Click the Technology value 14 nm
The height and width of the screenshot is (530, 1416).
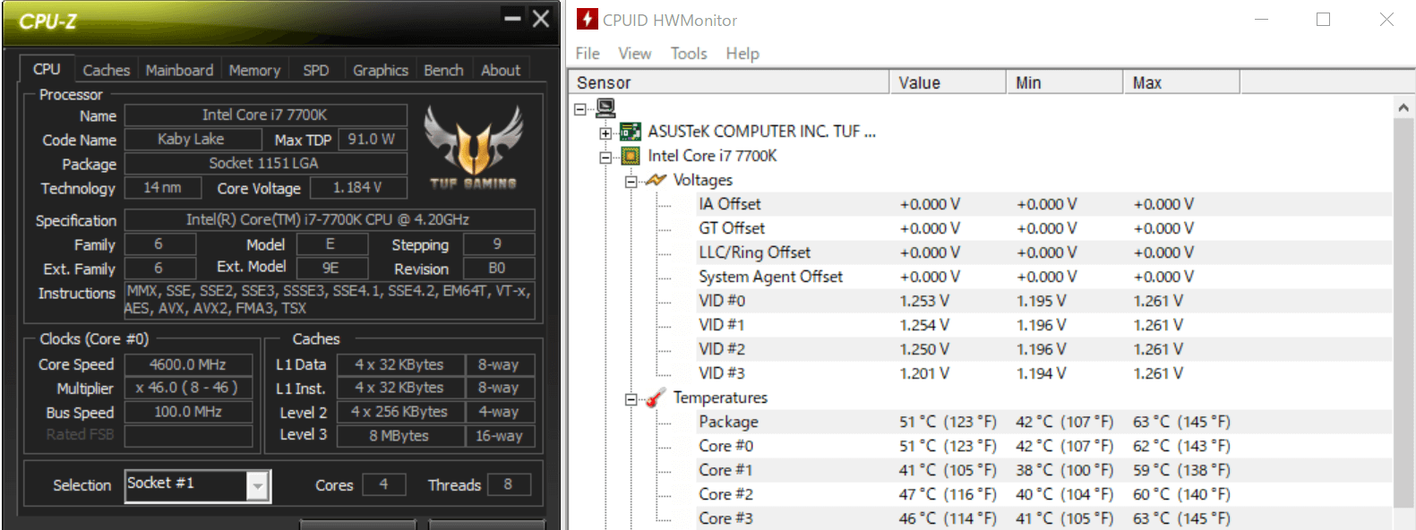click(x=162, y=188)
